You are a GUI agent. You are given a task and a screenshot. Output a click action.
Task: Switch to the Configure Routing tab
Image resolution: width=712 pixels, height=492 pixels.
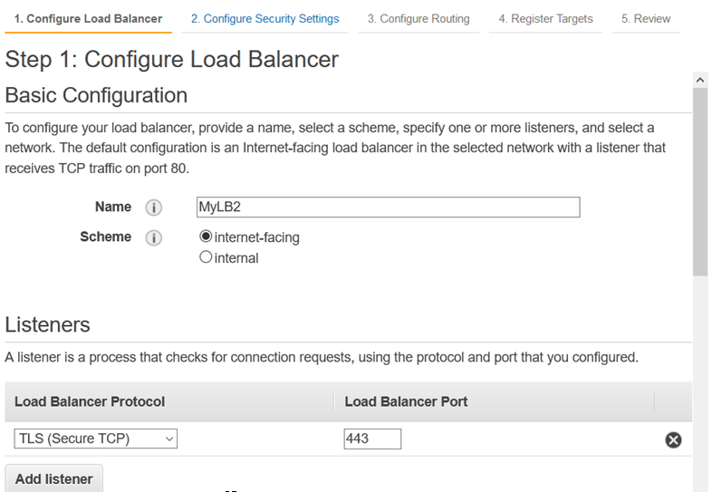click(x=419, y=18)
